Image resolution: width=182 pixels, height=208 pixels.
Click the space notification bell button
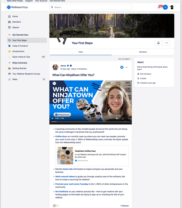[158, 43]
